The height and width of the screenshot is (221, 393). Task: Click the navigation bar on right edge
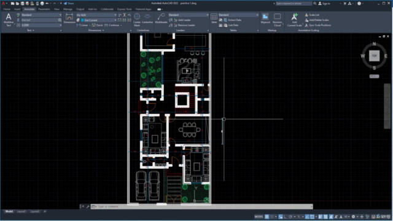coord(387,106)
